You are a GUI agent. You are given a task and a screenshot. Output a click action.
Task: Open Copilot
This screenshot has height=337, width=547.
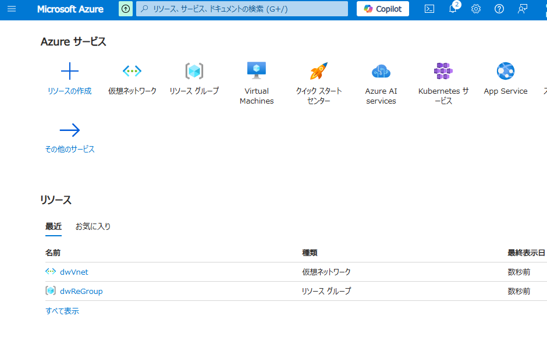(383, 9)
